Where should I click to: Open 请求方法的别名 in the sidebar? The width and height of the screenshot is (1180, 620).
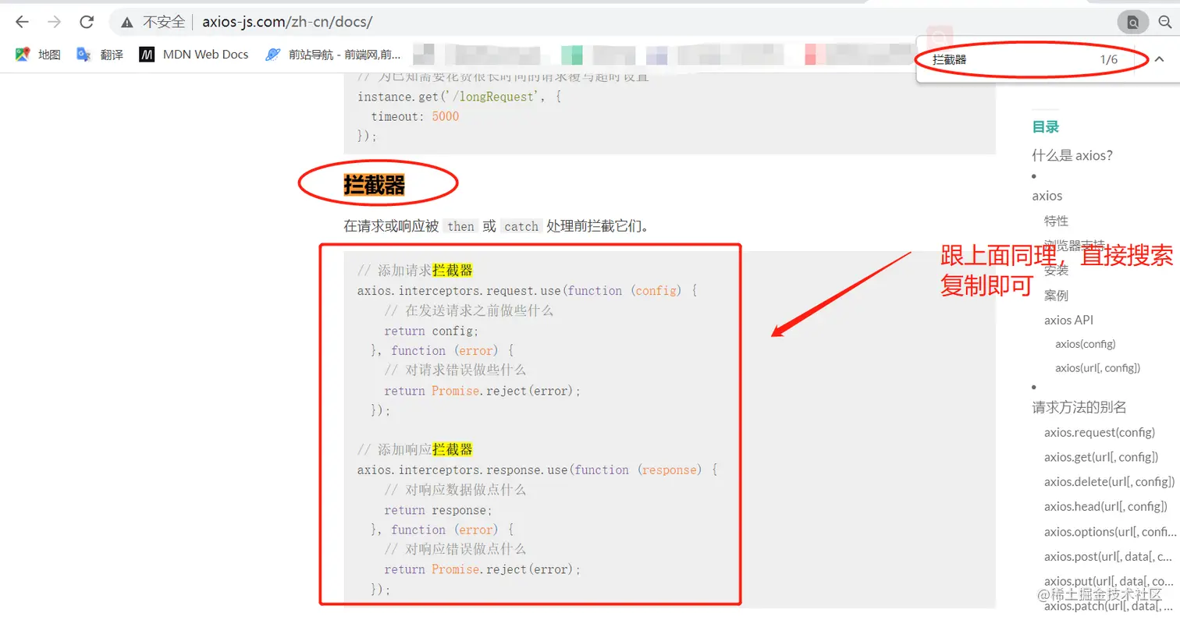point(1079,407)
